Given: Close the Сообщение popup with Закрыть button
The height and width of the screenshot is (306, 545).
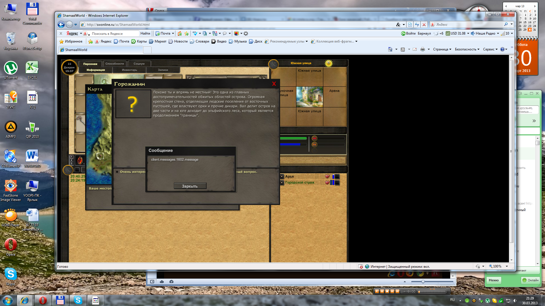Looking at the screenshot, I should 190,186.
